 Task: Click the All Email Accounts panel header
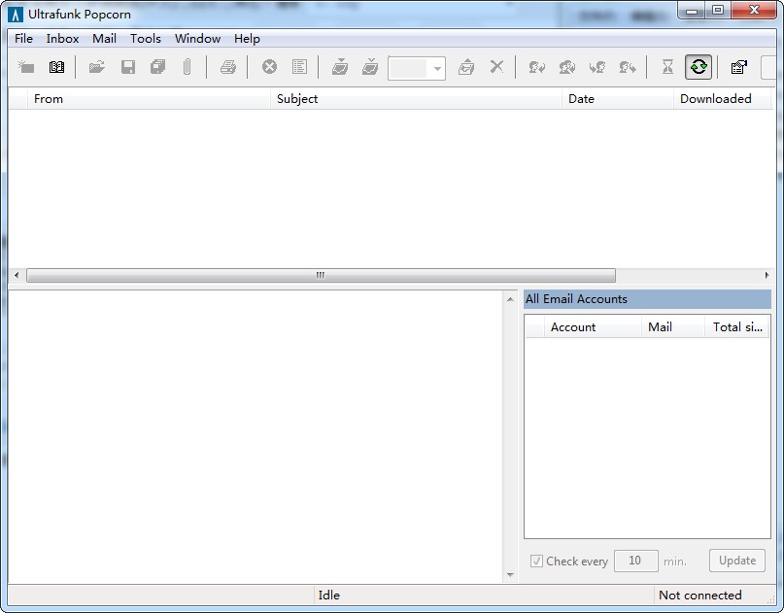[x=647, y=299]
